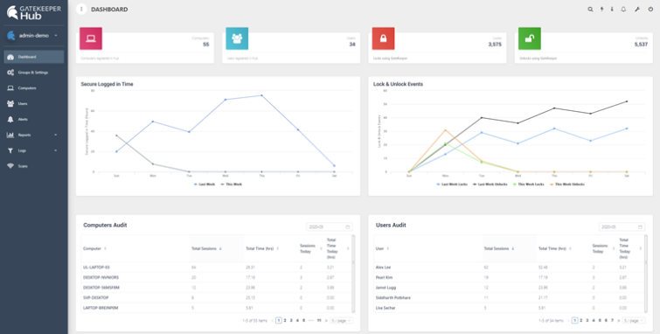The height and width of the screenshot is (334, 660).
Task: Click next page arrow in Computers Audit
Action: pyautogui.click(x=326, y=321)
